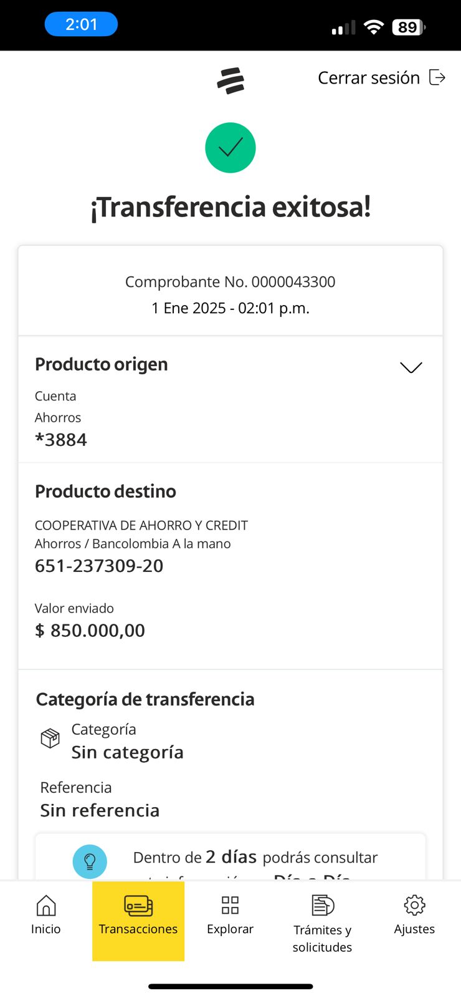Click the logout arrow icon

(437, 78)
